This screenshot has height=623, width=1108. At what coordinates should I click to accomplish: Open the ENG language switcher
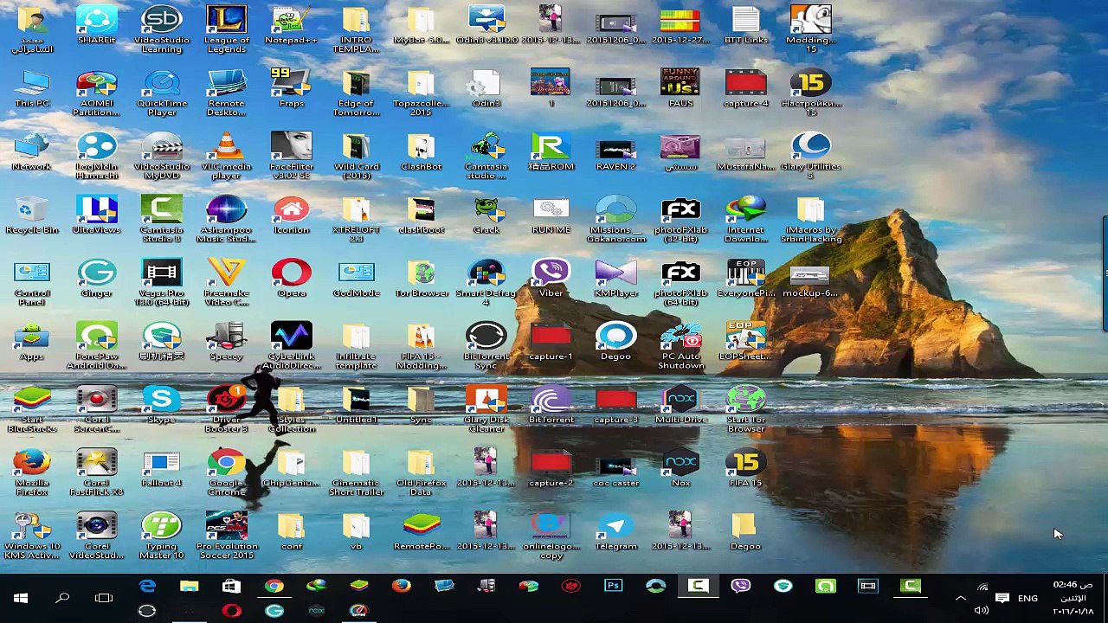tap(1027, 598)
